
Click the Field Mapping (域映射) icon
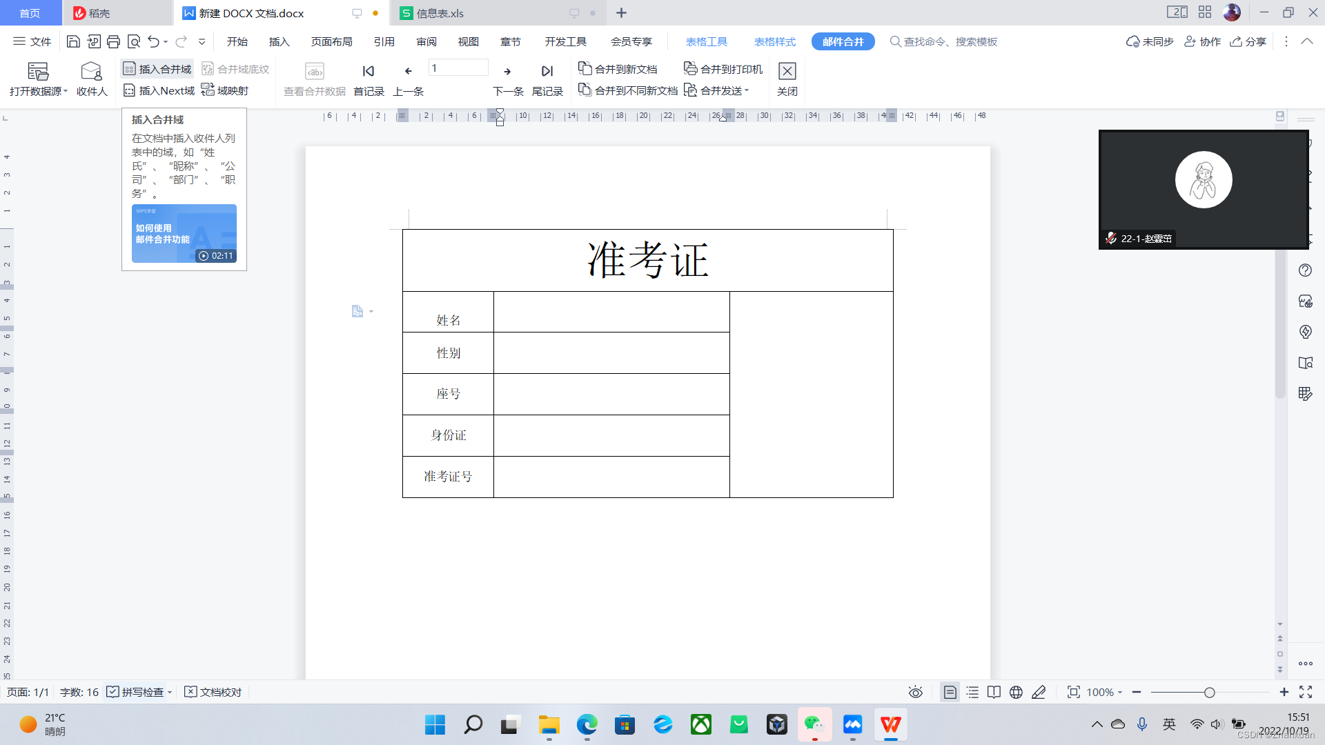point(208,90)
